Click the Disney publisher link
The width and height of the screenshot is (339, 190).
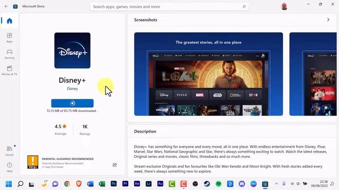[x=72, y=89]
